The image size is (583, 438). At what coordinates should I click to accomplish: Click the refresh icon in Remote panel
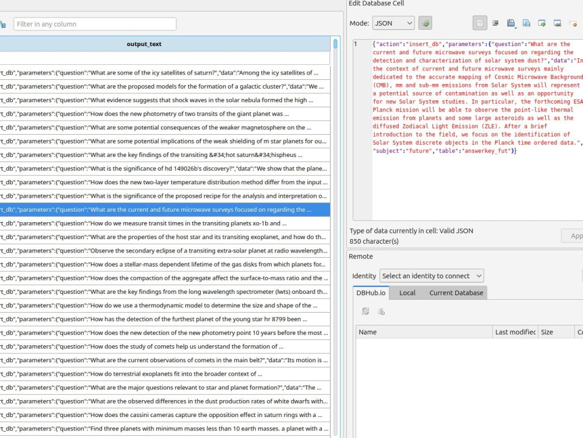pyautogui.click(x=366, y=311)
